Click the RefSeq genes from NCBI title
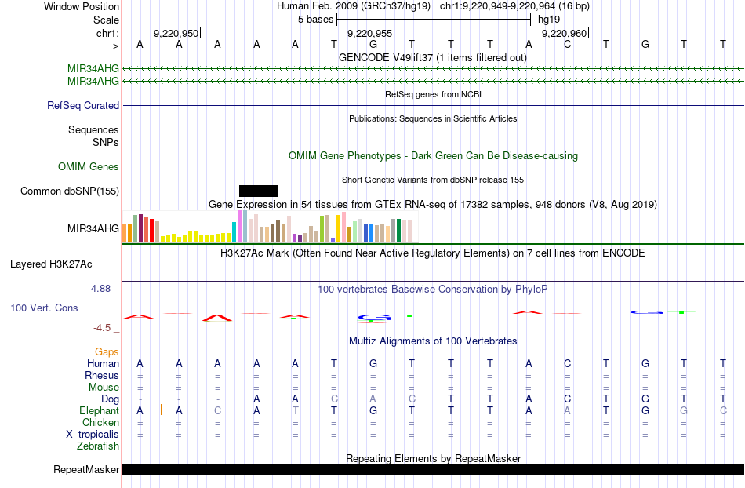Viewport: 745px width, 488px height. click(x=433, y=94)
